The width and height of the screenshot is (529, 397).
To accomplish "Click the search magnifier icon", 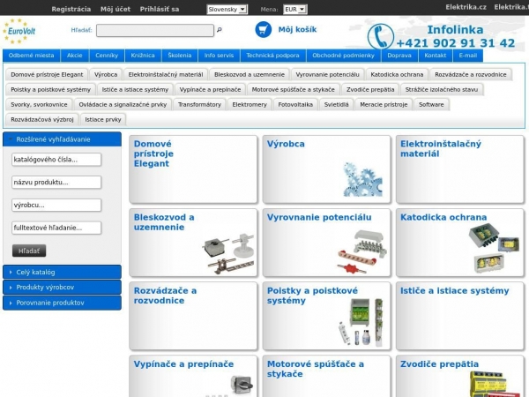I will [219, 30].
